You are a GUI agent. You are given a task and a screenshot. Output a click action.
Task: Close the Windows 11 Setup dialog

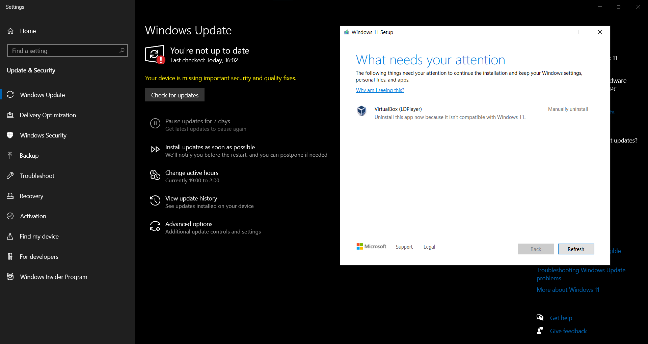pos(600,32)
